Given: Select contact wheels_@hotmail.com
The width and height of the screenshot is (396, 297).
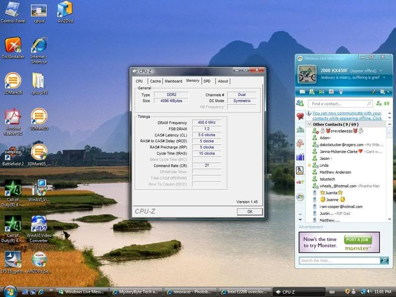Looking at the screenshot, I should [x=346, y=186].
